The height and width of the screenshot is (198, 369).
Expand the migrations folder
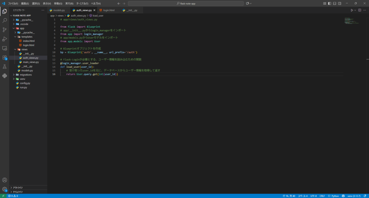(26, 75)
